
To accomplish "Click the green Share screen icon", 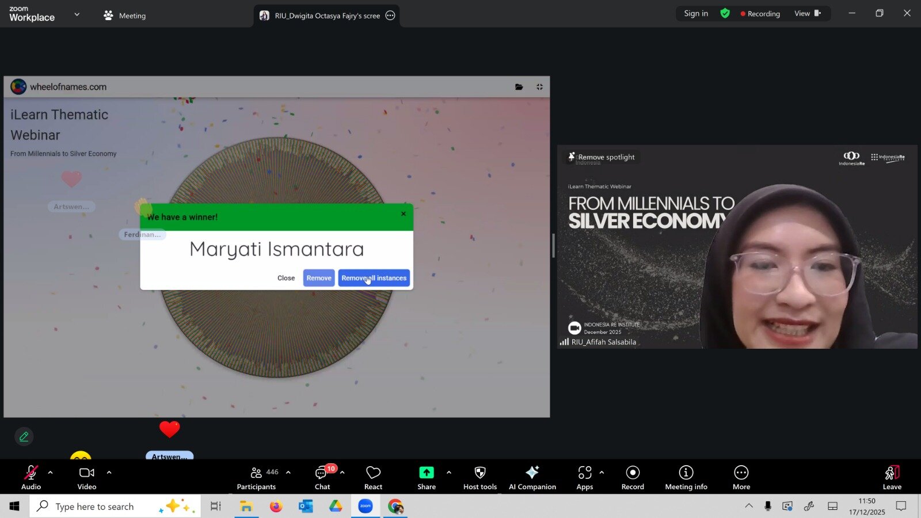I will (x=426, y=473).
